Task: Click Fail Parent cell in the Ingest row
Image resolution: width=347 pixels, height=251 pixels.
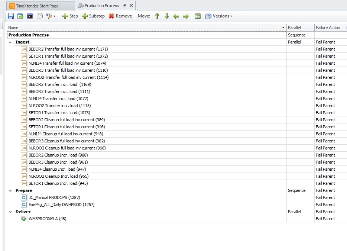Action: pos(329,42)
